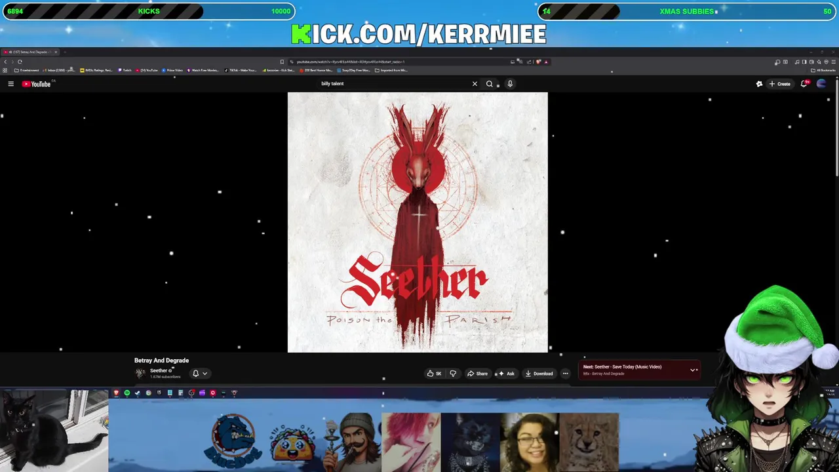
Task: Open more actions three-dot menu
Action: [565, 374]
